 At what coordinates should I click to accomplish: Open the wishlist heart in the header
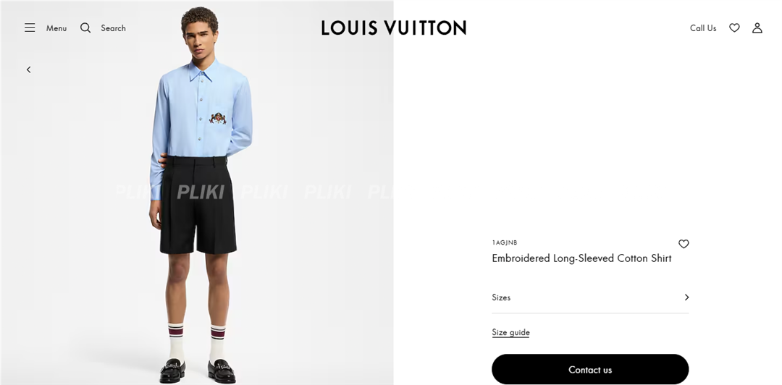coord(734,28)
